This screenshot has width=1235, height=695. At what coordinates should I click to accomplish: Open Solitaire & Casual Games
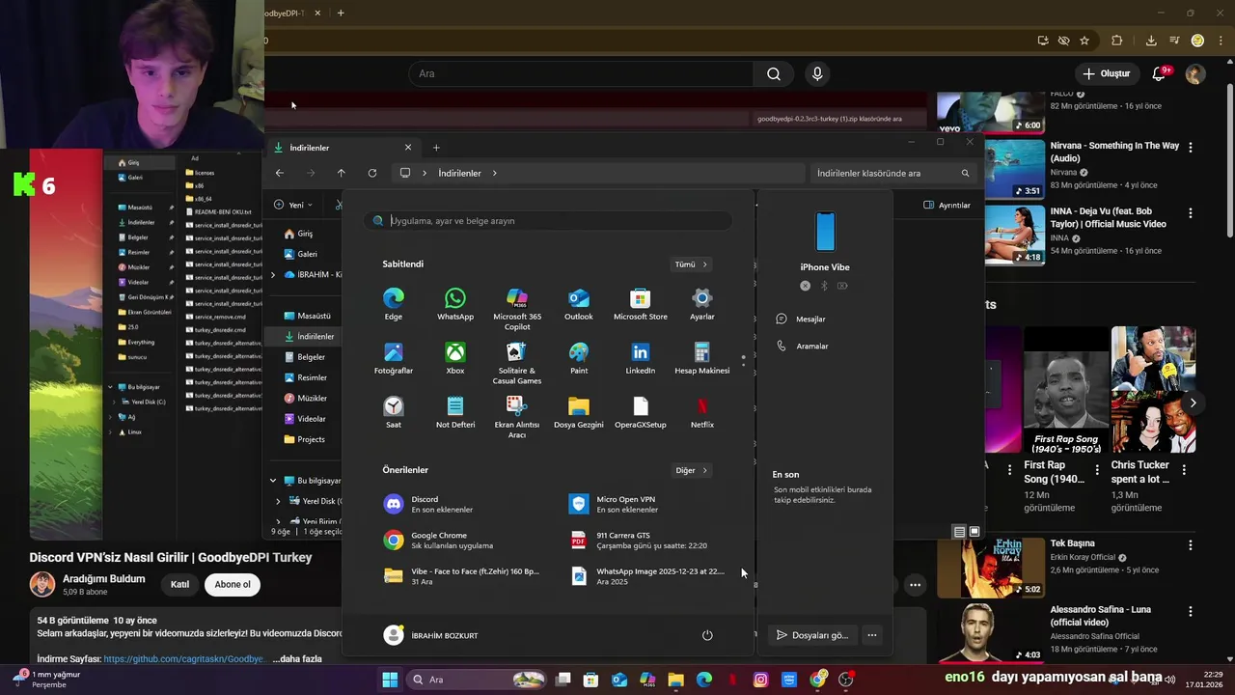point(517,363)
